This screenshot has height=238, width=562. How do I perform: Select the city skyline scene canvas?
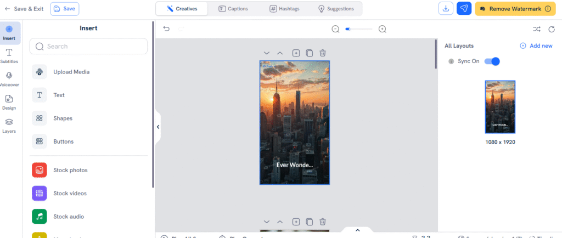(295, 122)
